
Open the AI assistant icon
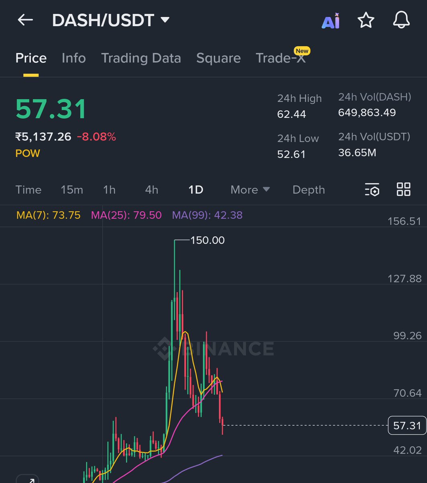331,21
